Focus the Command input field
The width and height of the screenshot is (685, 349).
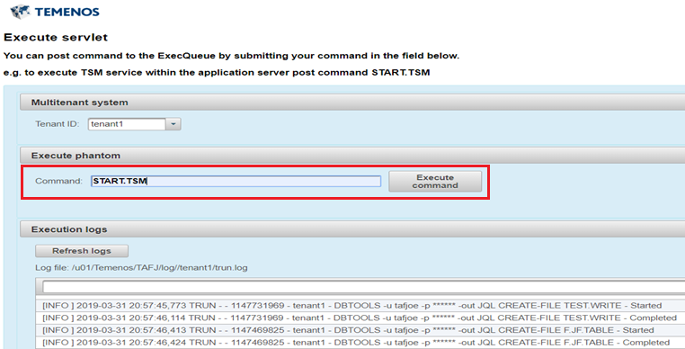(236, 181)
